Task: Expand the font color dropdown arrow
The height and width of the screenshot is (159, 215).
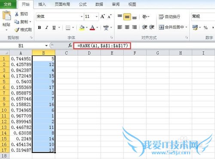Action: 97,28
